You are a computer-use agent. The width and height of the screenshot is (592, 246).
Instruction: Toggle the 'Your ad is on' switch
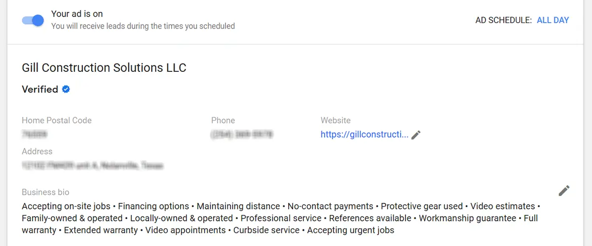[33, 20]
